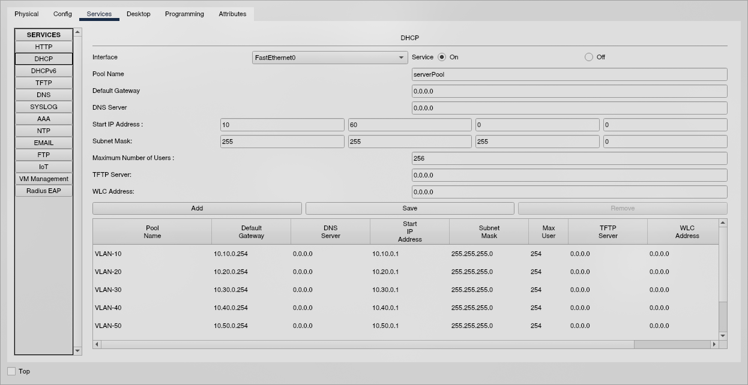
Task: Open the SYSLOG service settings
Action: click(44, 107)
